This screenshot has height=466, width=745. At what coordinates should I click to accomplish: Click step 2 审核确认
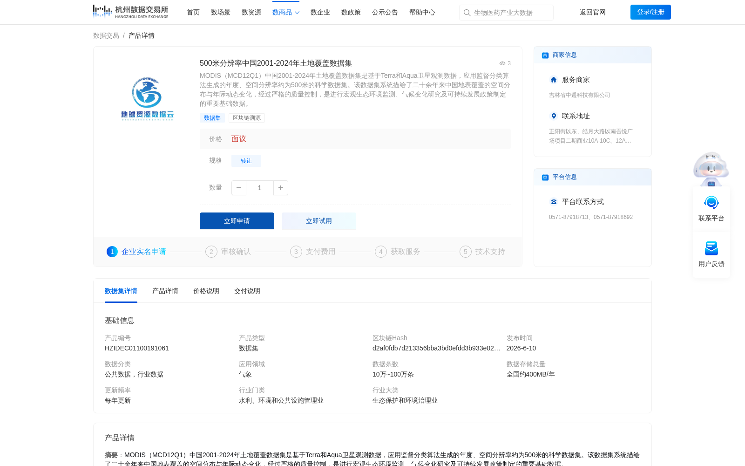(228, 252)
